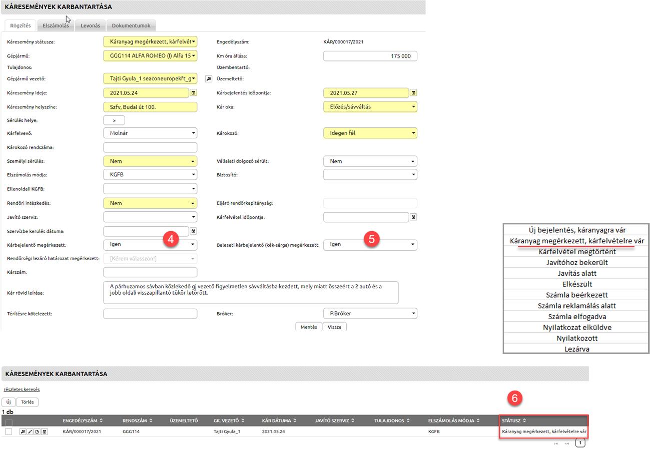Select 'Kárfelvétel megtörtént' in the status list
Screen dimensions: 650x449
[x=576, y=252]
